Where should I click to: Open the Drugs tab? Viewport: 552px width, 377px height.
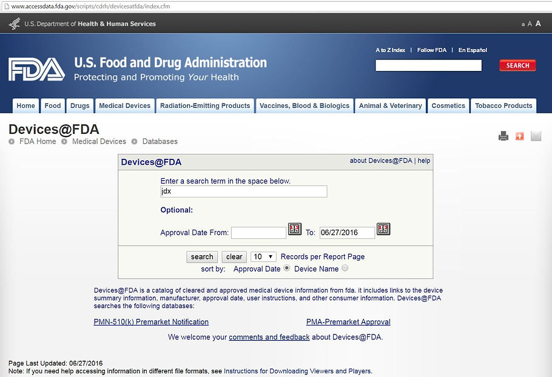tap(80, 106)
